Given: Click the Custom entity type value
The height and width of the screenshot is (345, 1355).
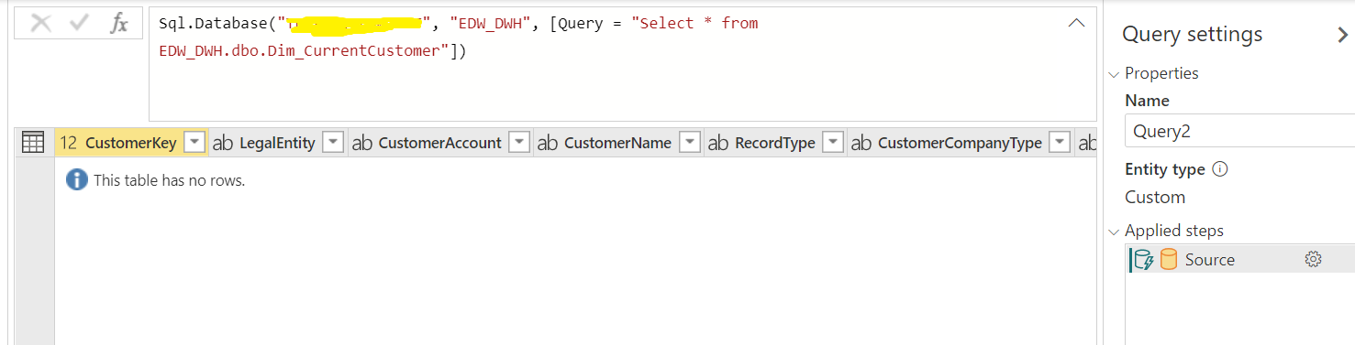Looking at the screenshot, I should click(1155, 197).
